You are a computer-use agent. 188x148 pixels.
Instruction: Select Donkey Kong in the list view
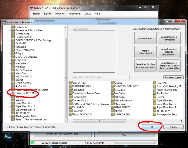(x=80, y=97)
